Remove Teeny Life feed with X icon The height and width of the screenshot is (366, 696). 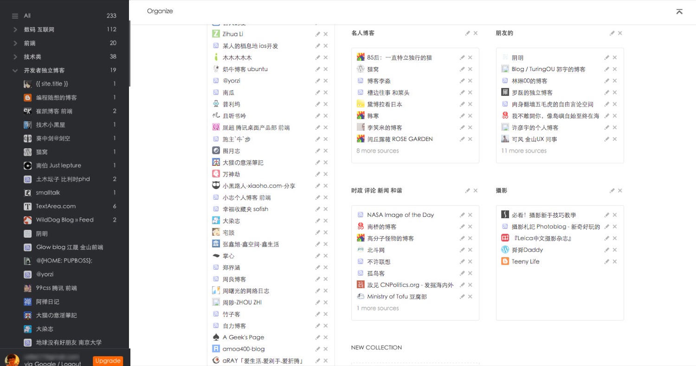[614, 262]
